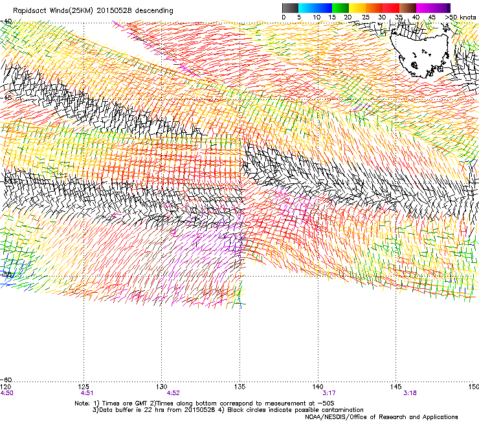Click the longitude label 145
The image size is (479, 421).
coord(396,387)
